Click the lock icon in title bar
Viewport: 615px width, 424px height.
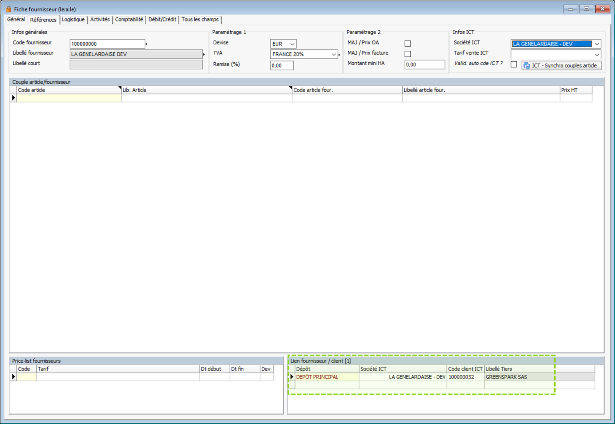pos(9,9)
